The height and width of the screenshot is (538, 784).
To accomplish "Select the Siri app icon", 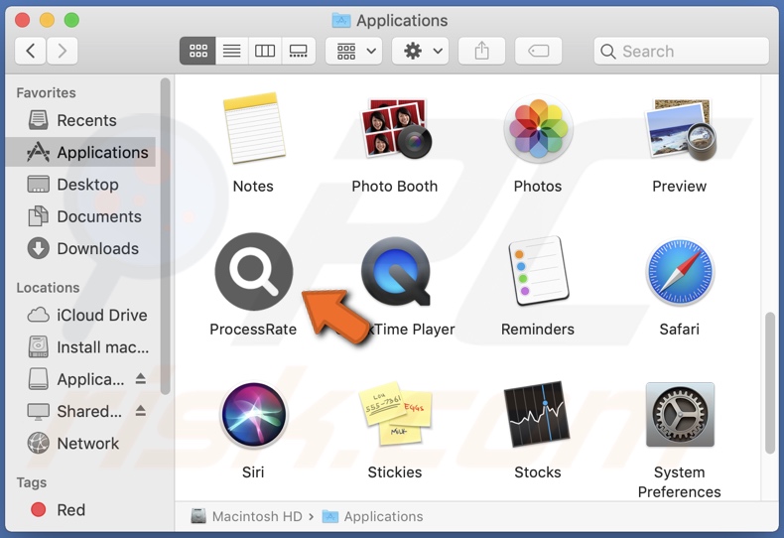I will (253, 415).
